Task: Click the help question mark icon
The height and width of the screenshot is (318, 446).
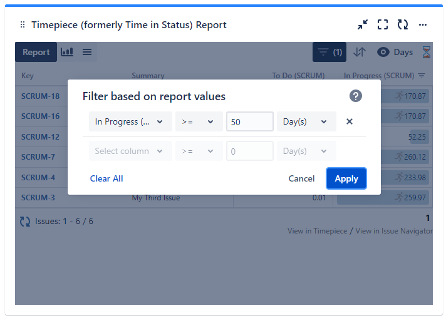Action: coord(356,96)
